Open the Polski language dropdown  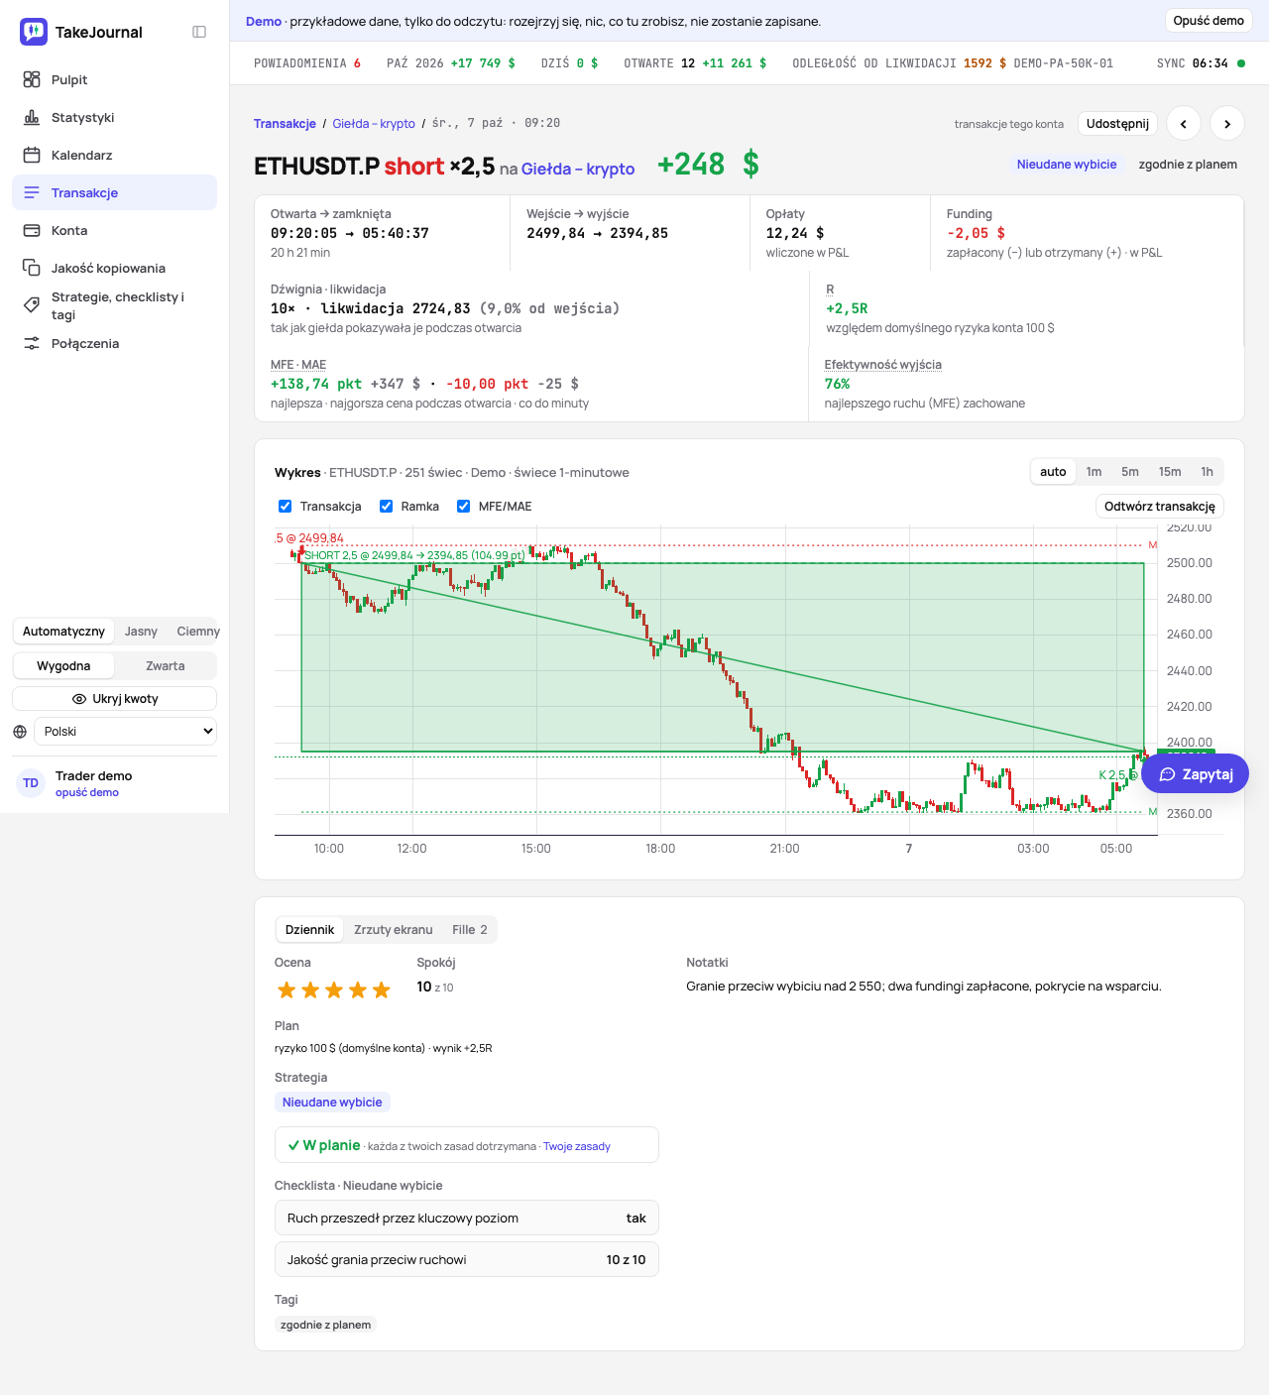click(x=126, y=732)
